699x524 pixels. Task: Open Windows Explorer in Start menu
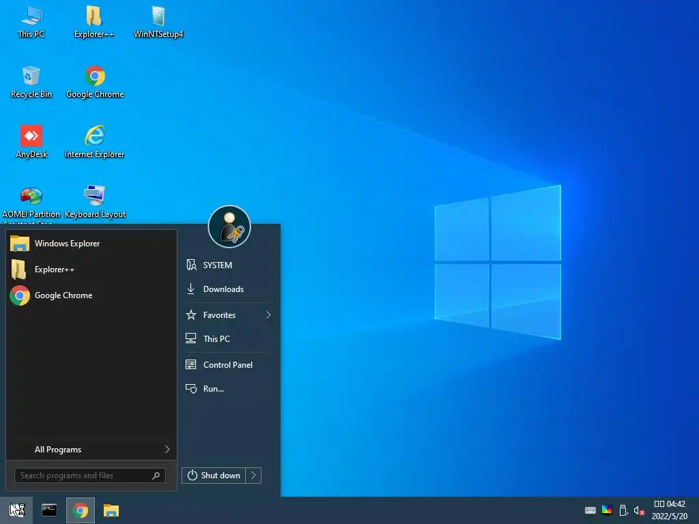point(91,244)
